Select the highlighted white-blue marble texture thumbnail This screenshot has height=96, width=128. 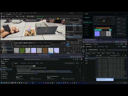pyautogui.click(x=51, y=50)
